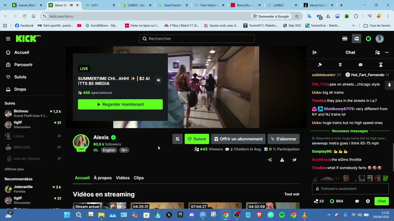394x221 pixels.
Task: Share the channel using the share icon
Action: 270,160
